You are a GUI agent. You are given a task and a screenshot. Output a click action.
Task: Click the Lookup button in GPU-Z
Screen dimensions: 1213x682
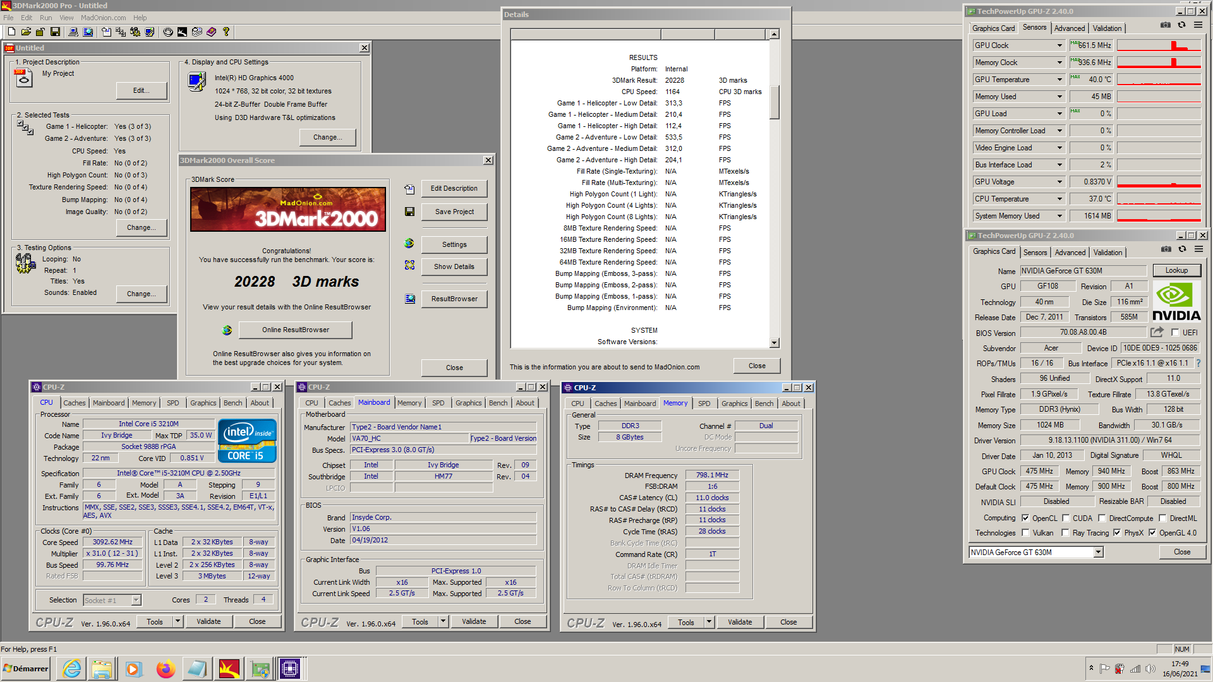[x=1176, y=270]
